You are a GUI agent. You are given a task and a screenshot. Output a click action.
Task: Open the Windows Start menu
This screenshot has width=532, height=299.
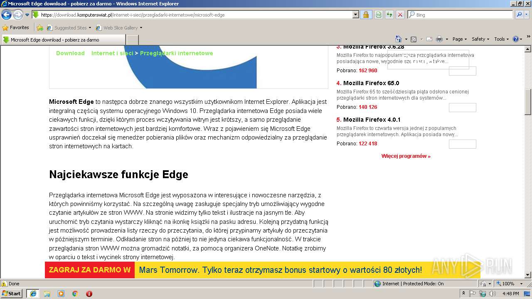click(11, 293)
